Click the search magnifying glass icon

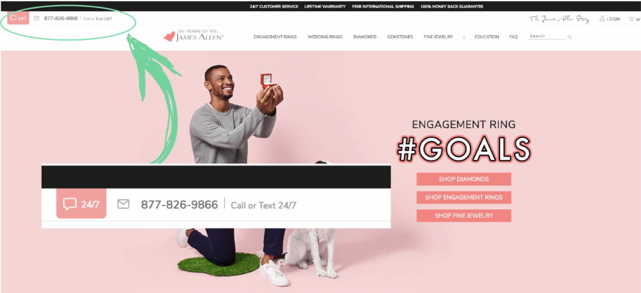(570, 37)
